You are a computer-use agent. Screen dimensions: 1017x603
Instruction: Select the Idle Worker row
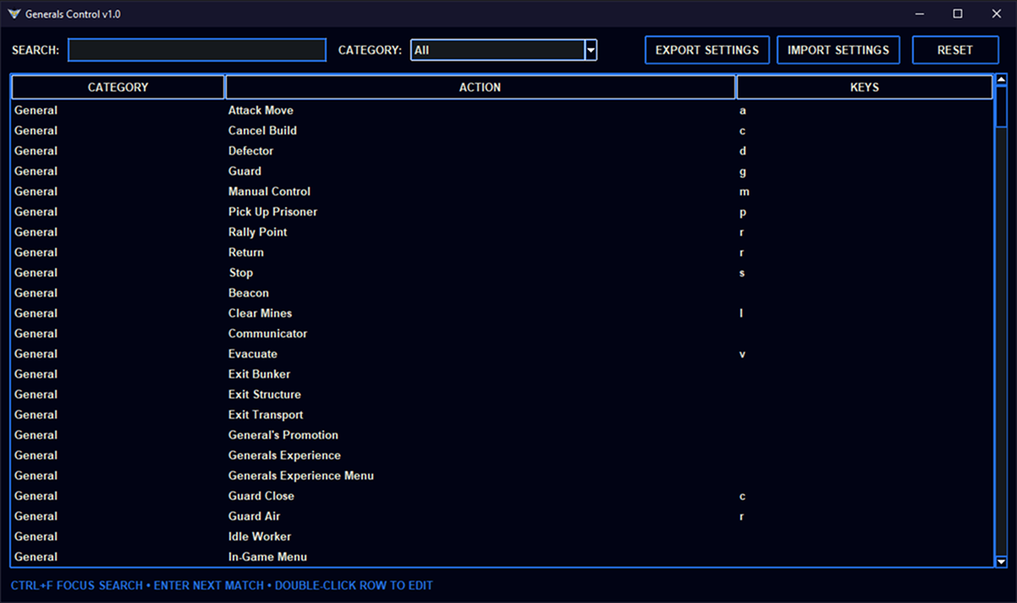point(502,536)
